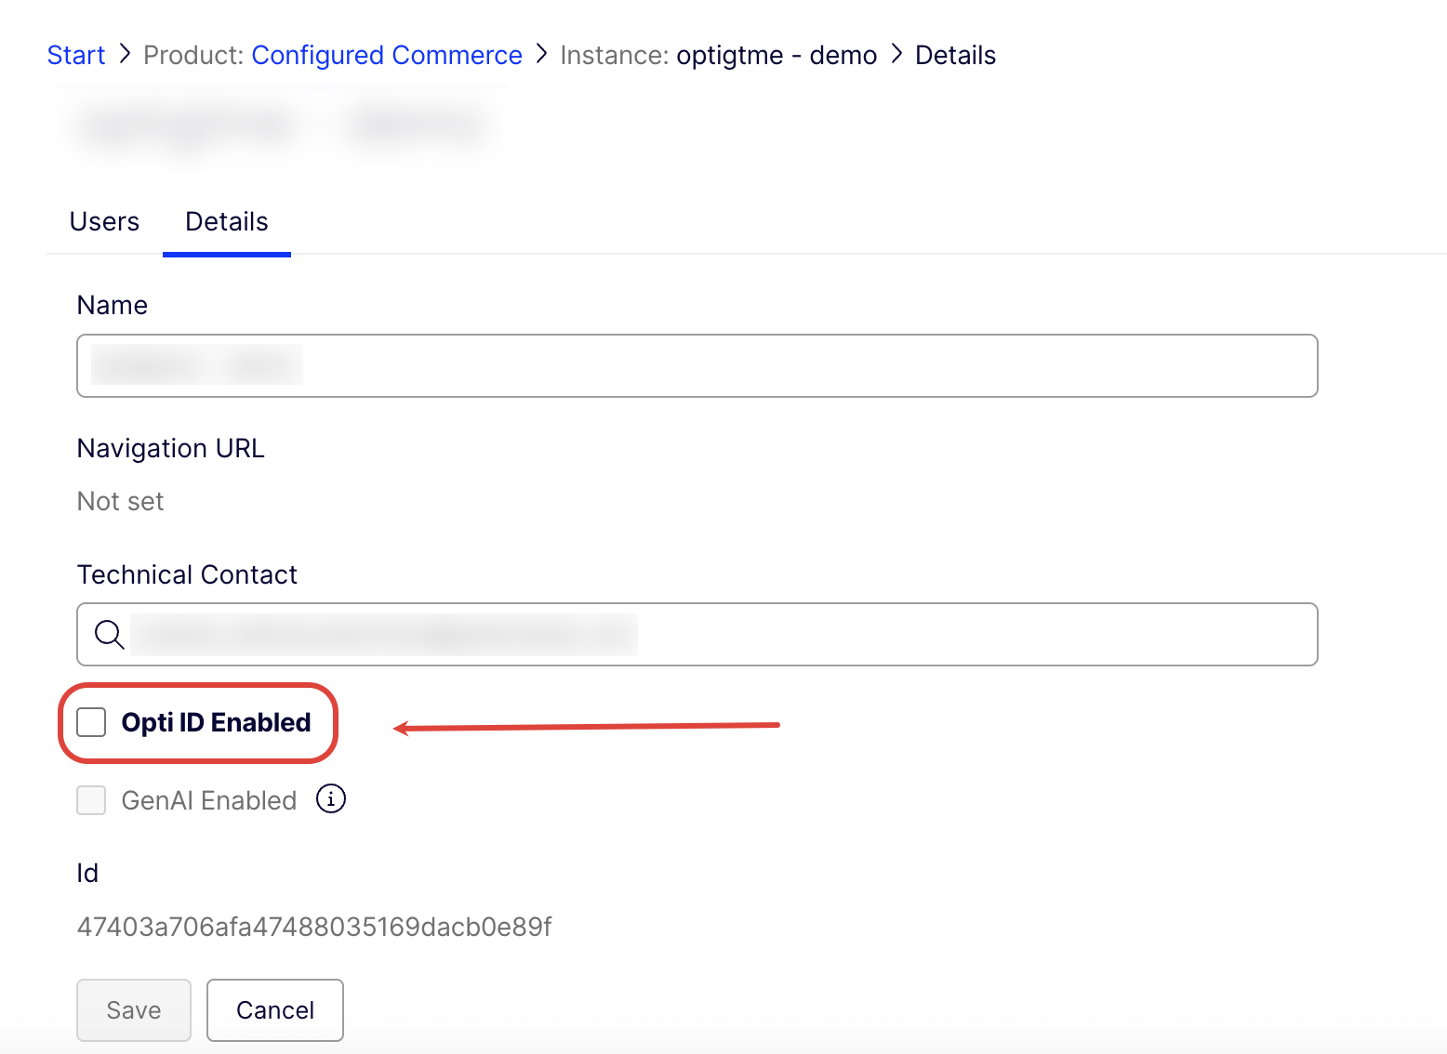Select the Details tab
The height and width of the screenshot is (1054, 1447).
click(x=226, y=221)
